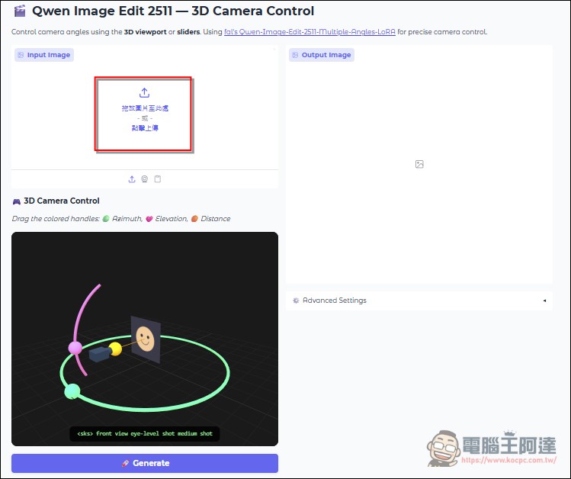571x479 pixels.
Task: Click the image icon in Output Image label
Action: 295,55
